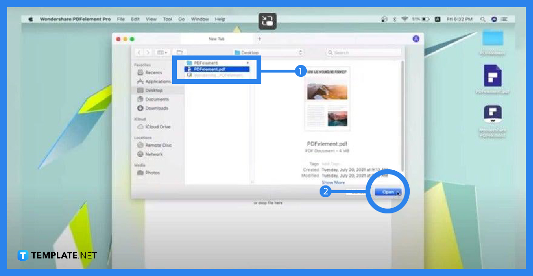Click the Show More link
This screenshot has height=276, width=533.
pyautogui.click(x=333, y=183)
